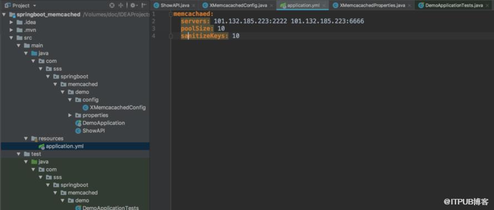494x210 pixels.
Task: Collapse the config package arrow
Action: point(70,100)
